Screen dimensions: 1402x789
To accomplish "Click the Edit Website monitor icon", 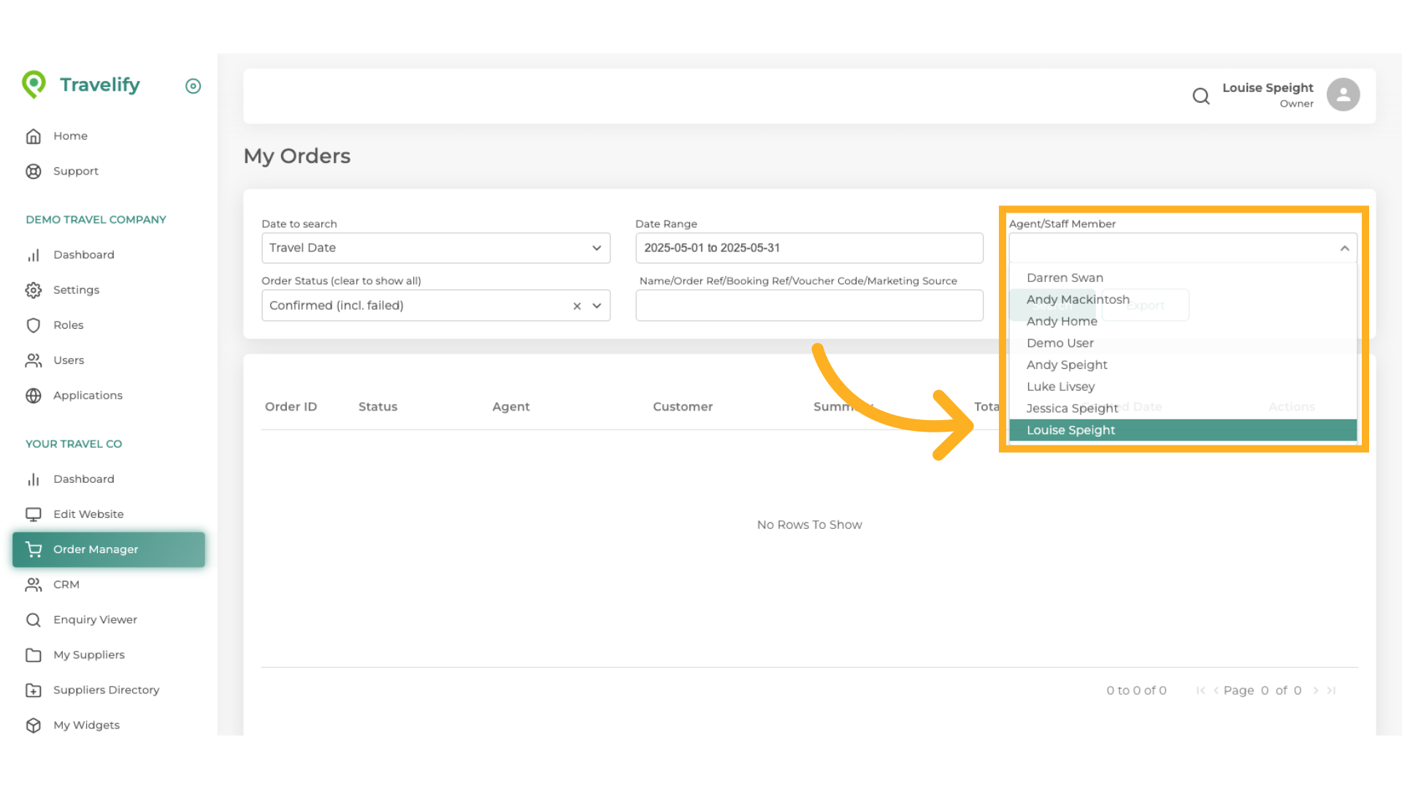I will pyautogui.click(x=34, y=514).
